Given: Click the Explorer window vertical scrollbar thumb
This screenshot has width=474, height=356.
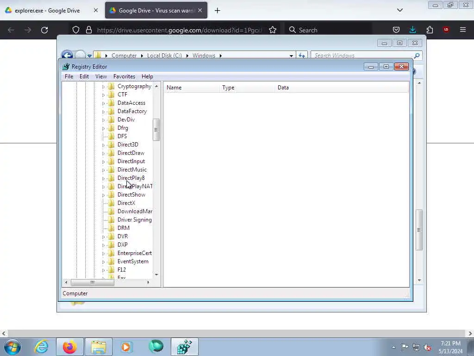Looking at the screenshot, I should pyautogui.click(x=419, y=230).
